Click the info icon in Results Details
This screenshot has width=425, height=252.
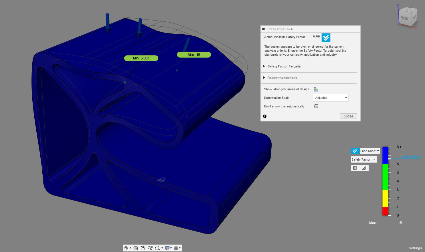click(x=265, y=116)
